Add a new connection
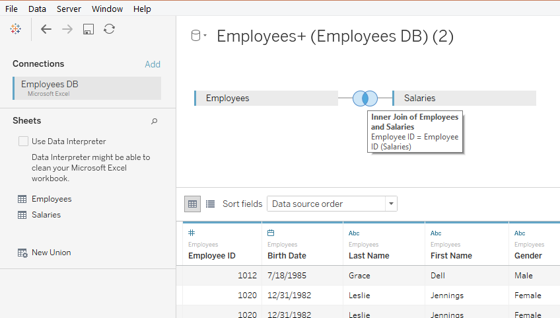Image resolution: width=560 pixels, height=318 pixels. 153,64
